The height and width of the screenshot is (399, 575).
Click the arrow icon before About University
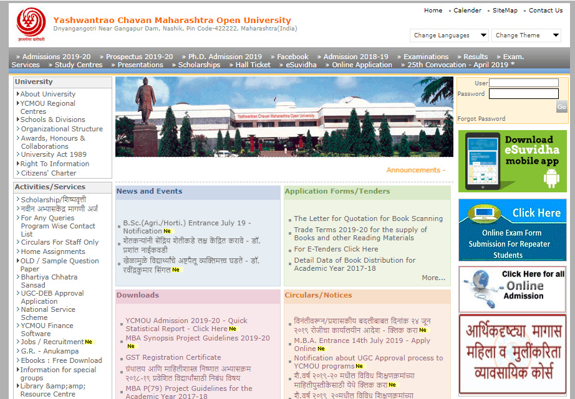coord(18,95)
